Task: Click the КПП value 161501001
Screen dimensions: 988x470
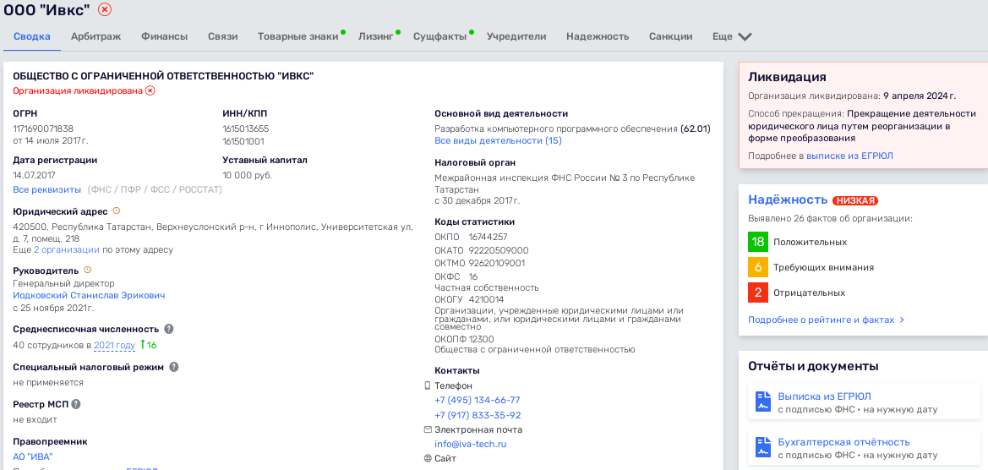Action: (243, 141)
